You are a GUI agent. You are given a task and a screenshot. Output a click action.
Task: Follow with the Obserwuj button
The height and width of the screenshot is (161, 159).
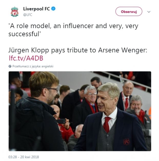pos(129,11)
